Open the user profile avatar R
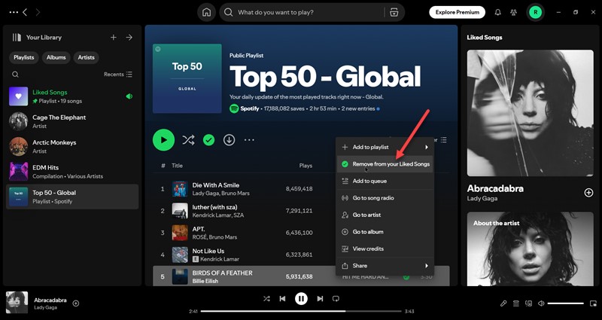 point(535,12)
